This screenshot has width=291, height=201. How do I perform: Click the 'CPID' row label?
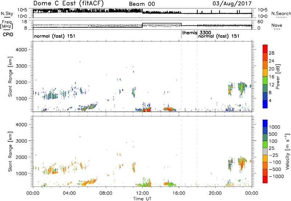tap(8, 34)
